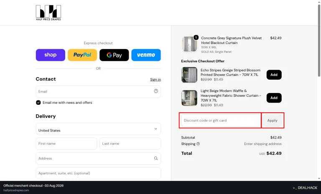Image resolution: width=321 pixels, height=194 pixels.
Task: Click the page vertical scrollbar
Action: click(319, 41)
